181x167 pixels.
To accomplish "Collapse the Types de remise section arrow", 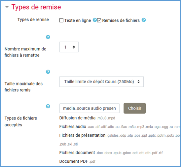I will click(7, 7).
